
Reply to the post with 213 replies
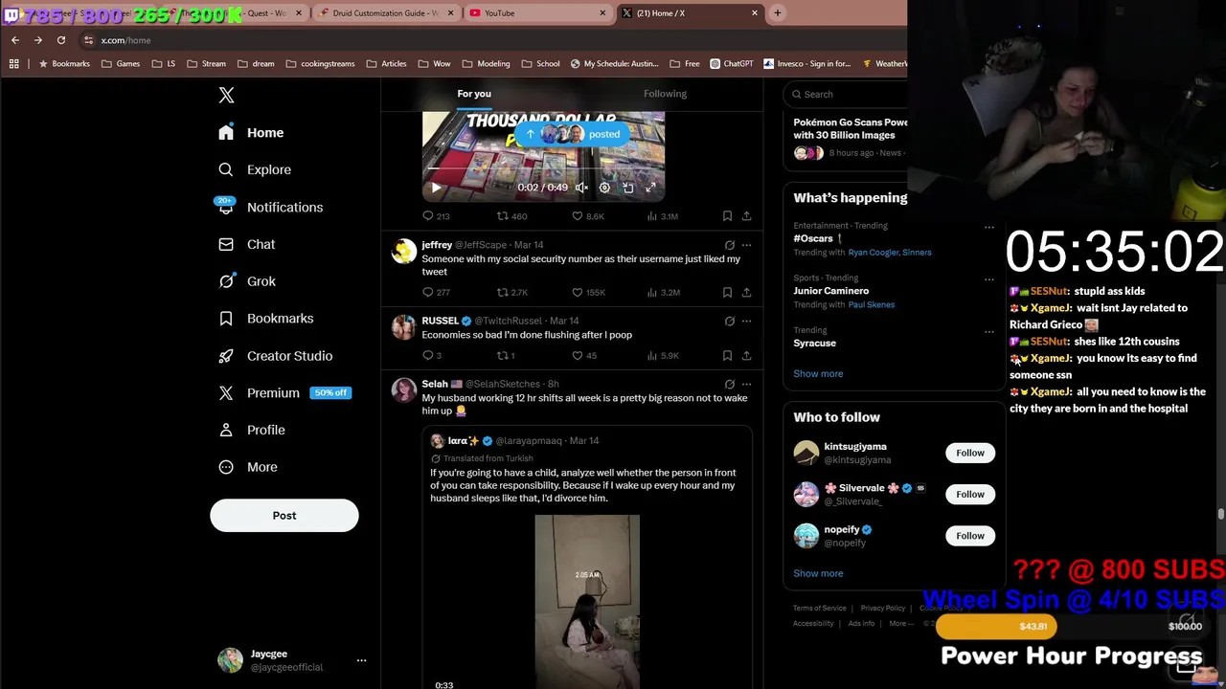point(436,216)
